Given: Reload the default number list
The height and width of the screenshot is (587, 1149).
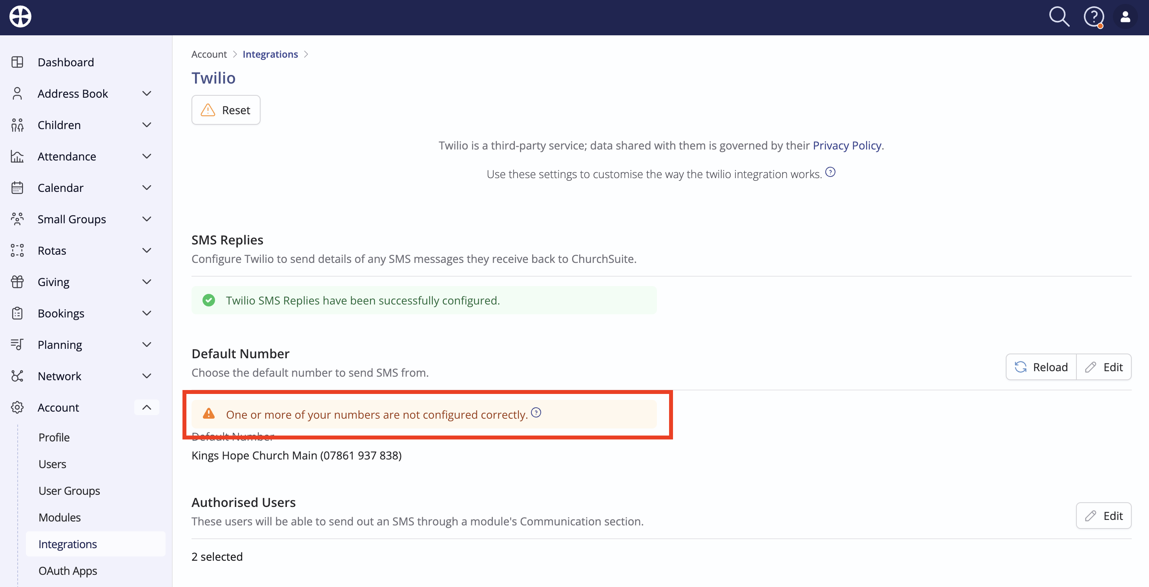Looking at the screenshot, I should 1041,366.
